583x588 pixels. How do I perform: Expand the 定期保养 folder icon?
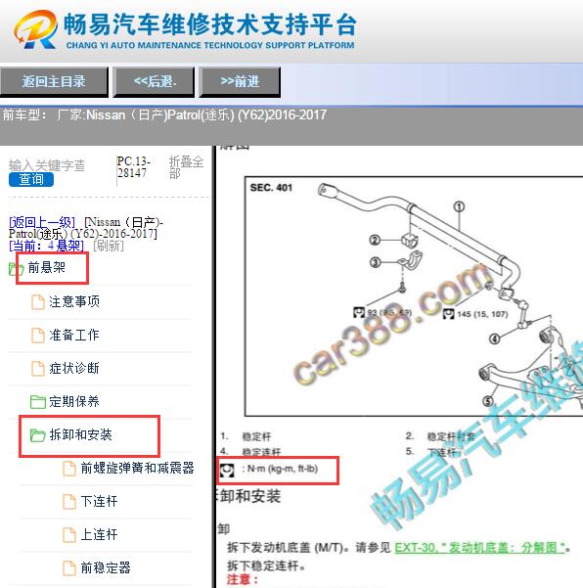point(38,402)
